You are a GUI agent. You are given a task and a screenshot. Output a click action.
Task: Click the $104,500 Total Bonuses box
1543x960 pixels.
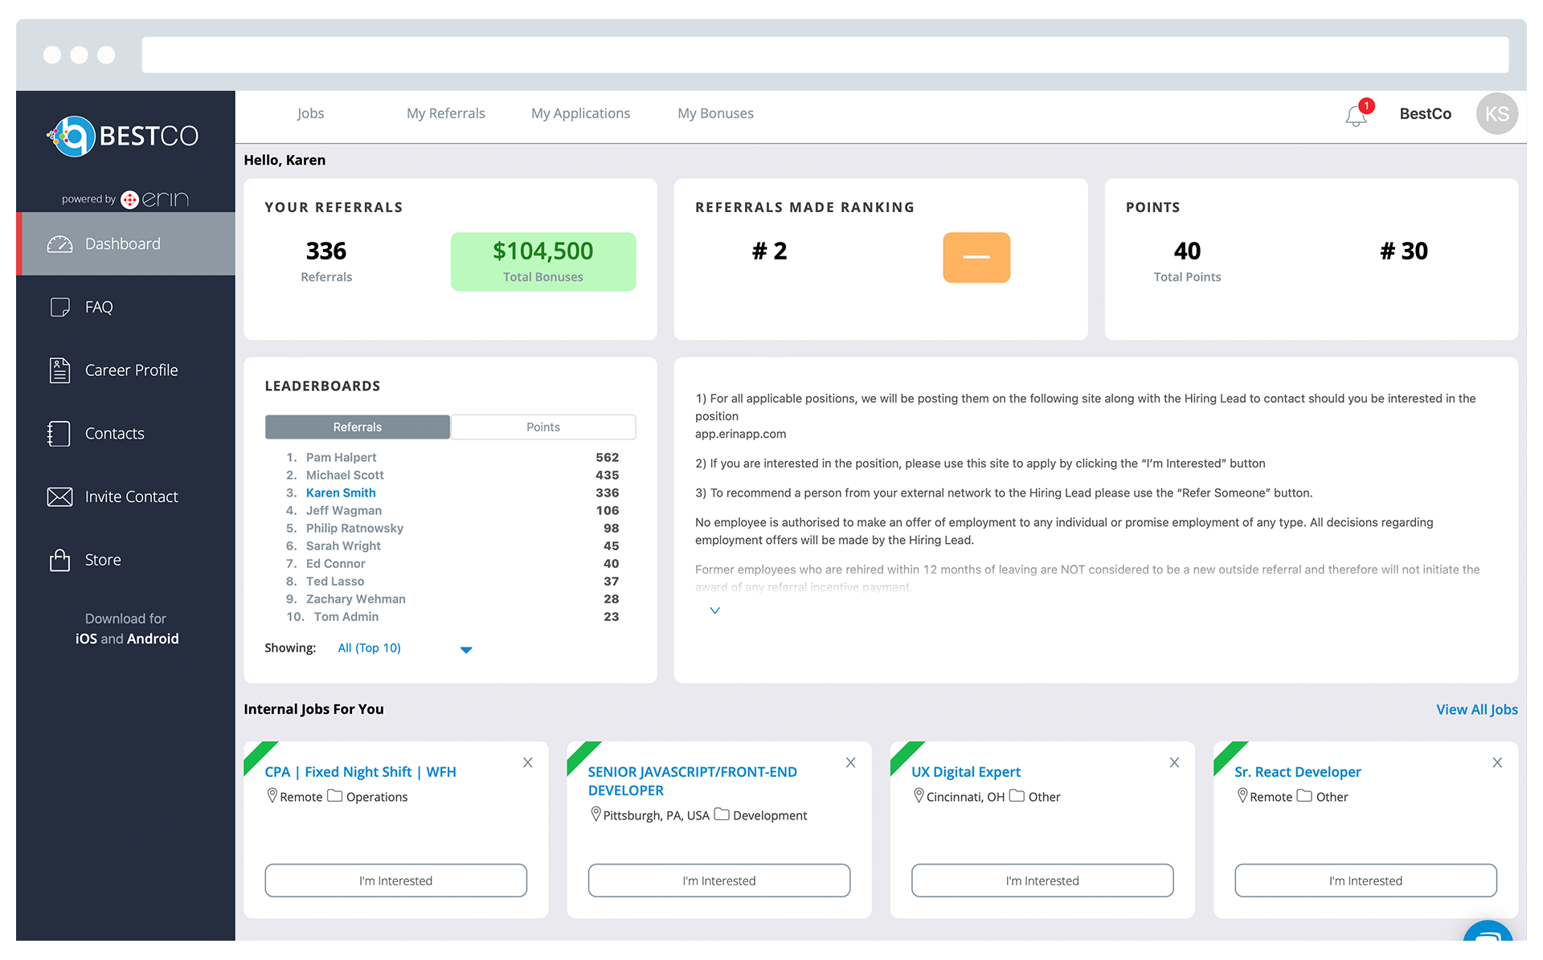[543, 262]
